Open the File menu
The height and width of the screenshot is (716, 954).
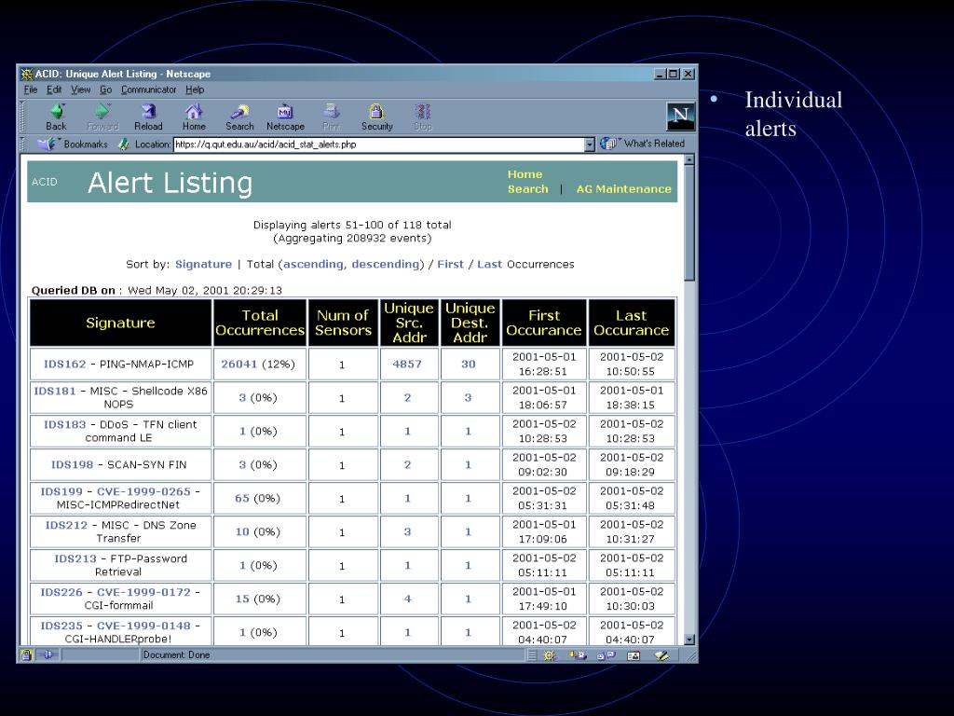click(x=31, y=89)
